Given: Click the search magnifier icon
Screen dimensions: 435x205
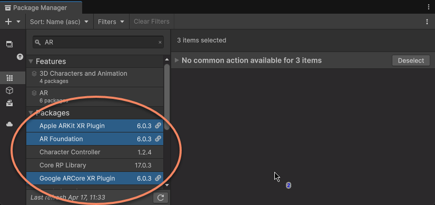Looking at the screenshot, I should pyautogui.click(x=38, y=42).
